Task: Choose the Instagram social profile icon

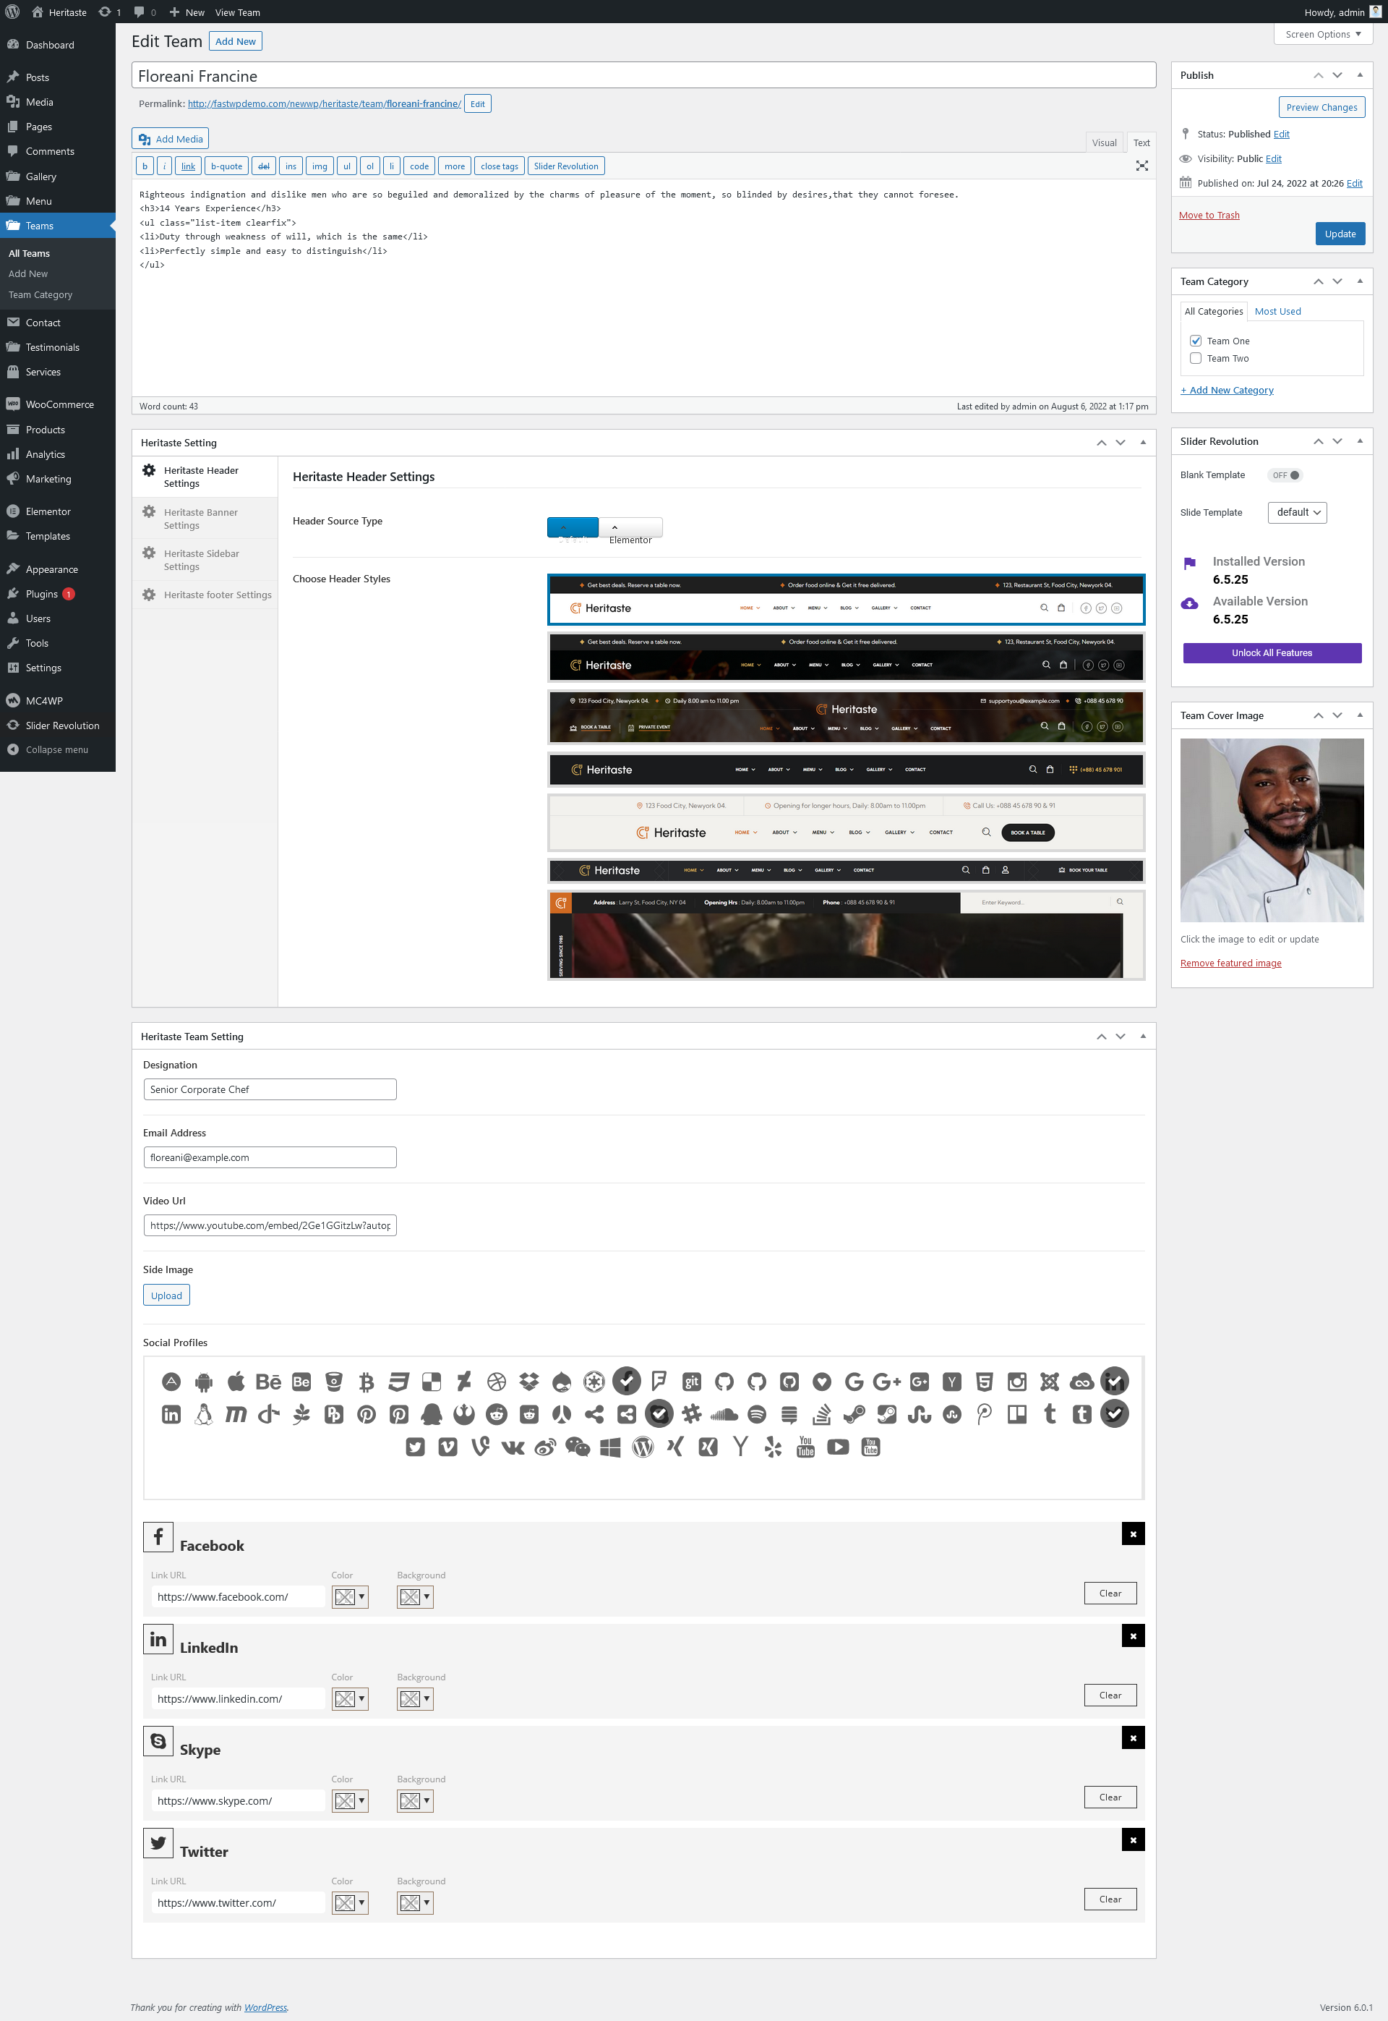Action: (1016, 1382)
